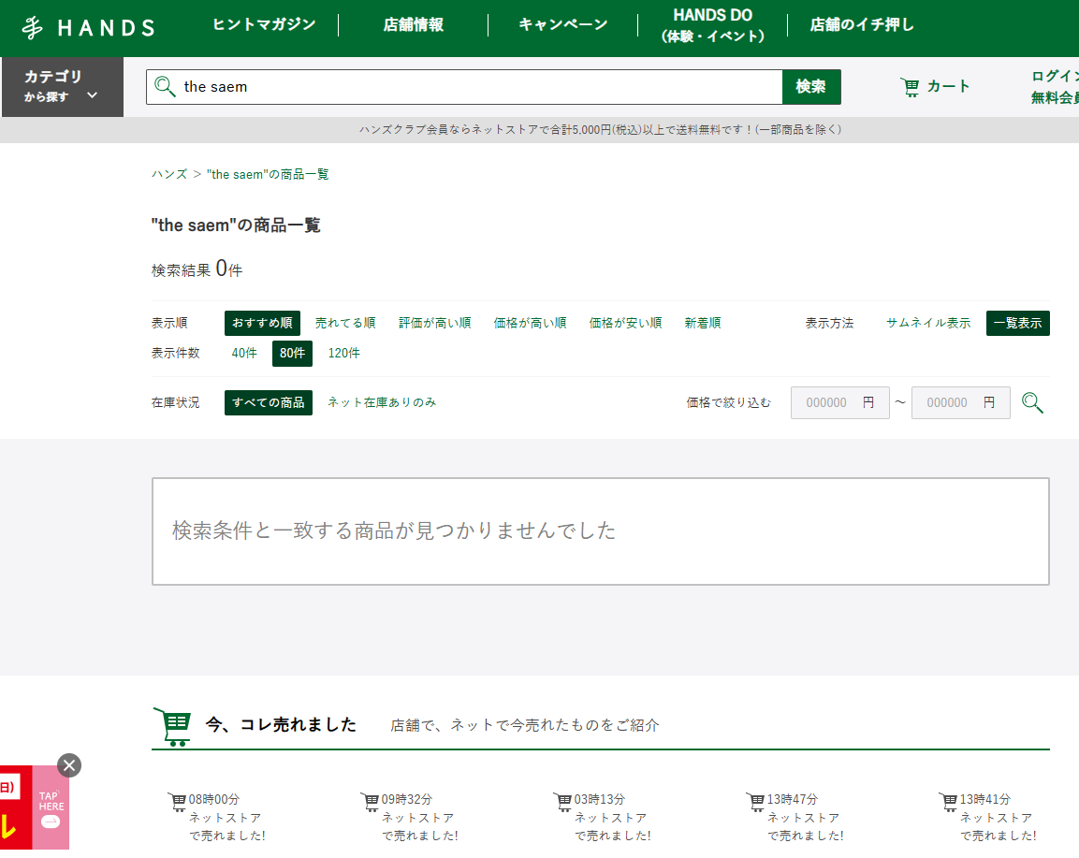
Task: Click the cart icon beside 13時47分
Action: 755,802
